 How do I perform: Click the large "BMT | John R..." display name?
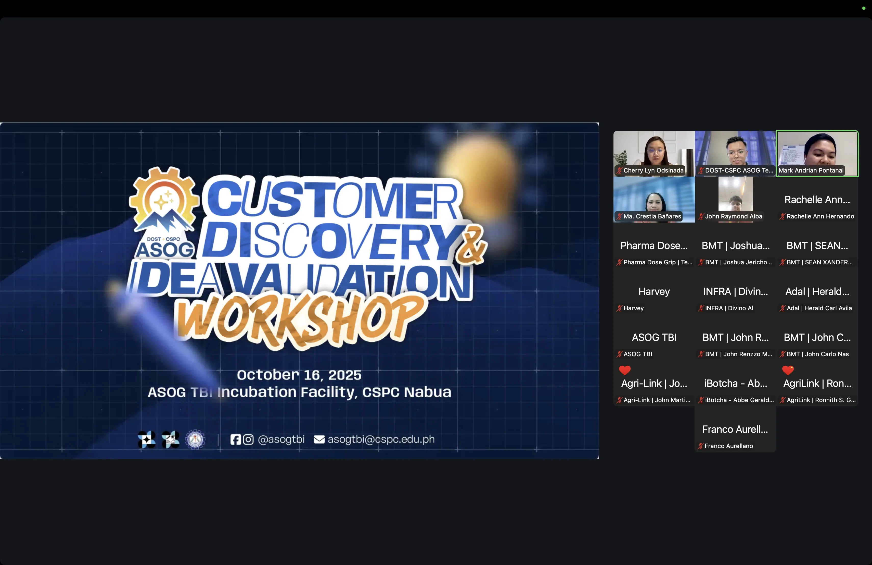pos(735,337)
